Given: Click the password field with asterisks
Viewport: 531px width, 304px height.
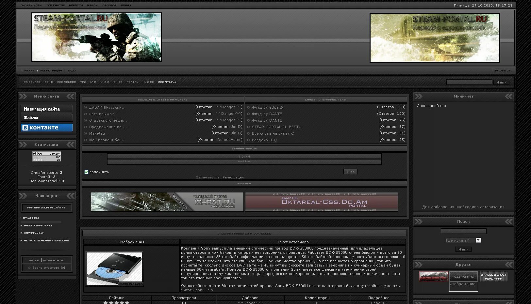Looking at the screenshot, I should (244, 162).
